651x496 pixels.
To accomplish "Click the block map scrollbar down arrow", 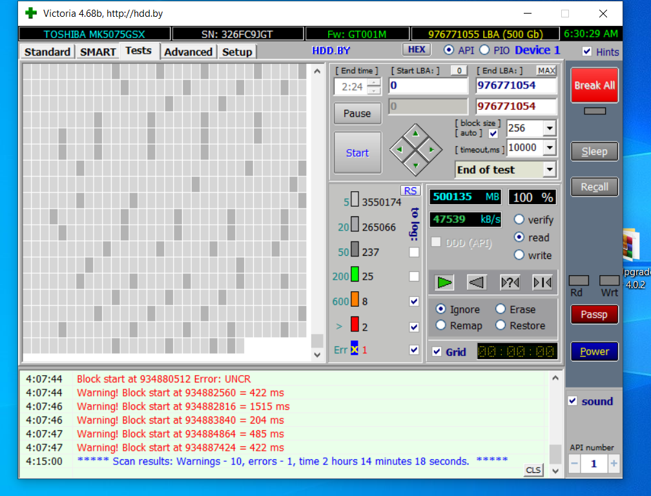I will pyautogui.click(x=317, y=355).
